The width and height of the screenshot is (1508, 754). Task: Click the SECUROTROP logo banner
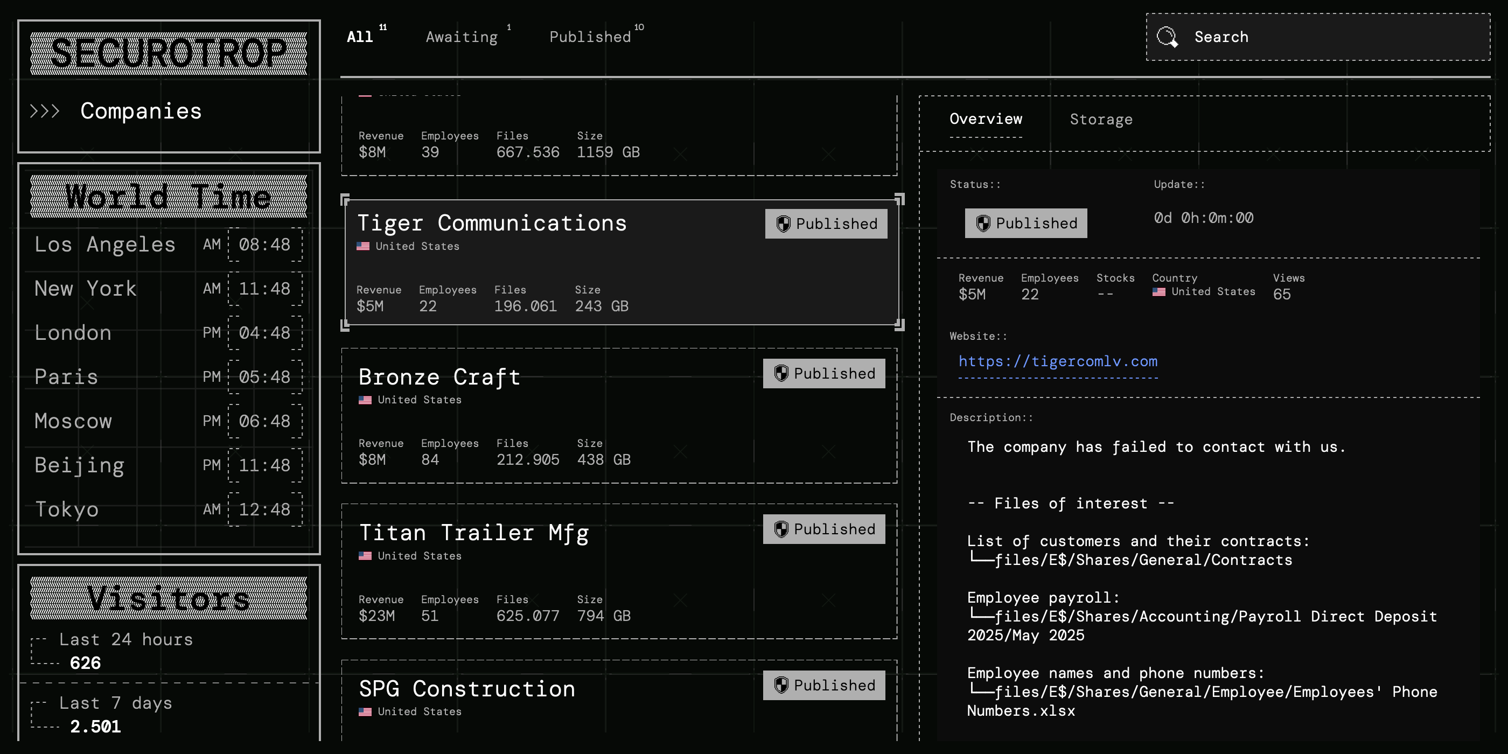point(169,53)
